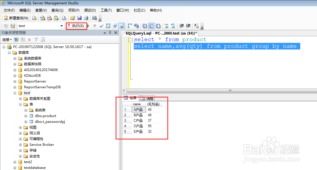Image resolution: width=317 pixels, height=170 pixels.
Task: Select the Results to Text option
Action: click(144, 26)
